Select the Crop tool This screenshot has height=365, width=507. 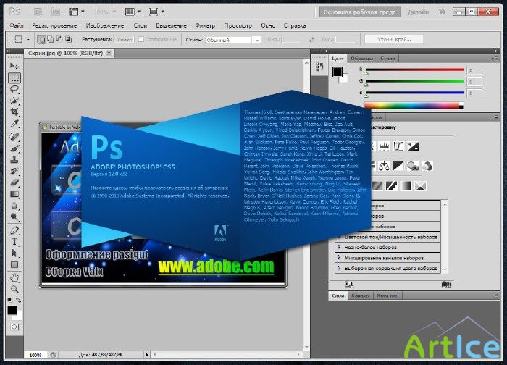pyautogui.click(x=14, y=112)
